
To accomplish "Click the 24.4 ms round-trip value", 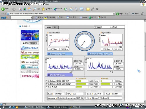I will (78, 64).
